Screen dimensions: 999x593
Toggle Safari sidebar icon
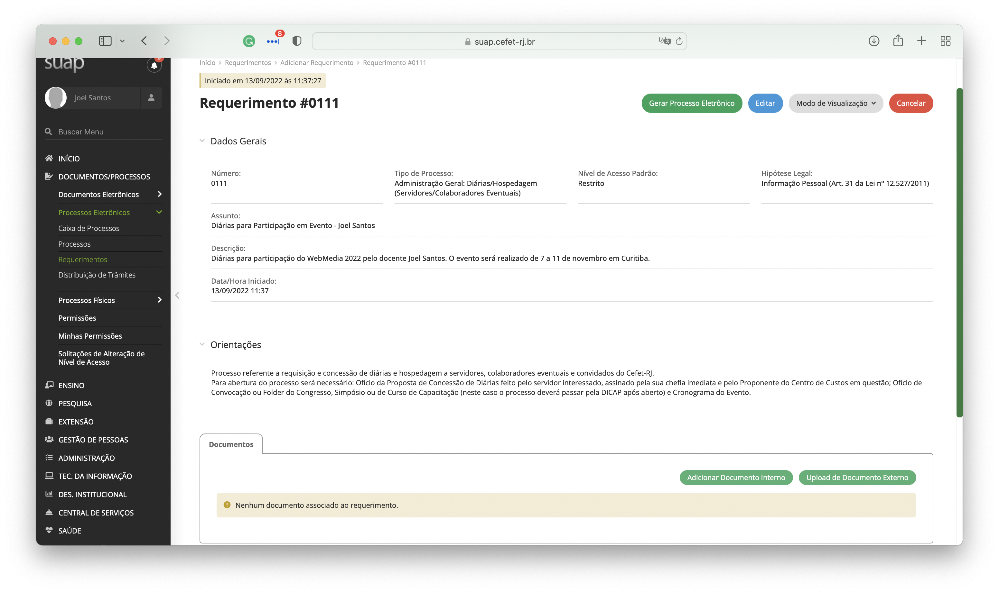click(105, 41)
